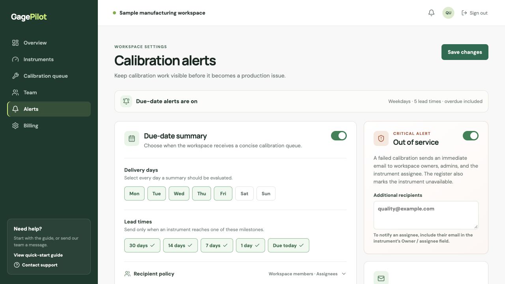Open notifications bell in top bar
Screen dimensions: 505x284
click(431, 13)
